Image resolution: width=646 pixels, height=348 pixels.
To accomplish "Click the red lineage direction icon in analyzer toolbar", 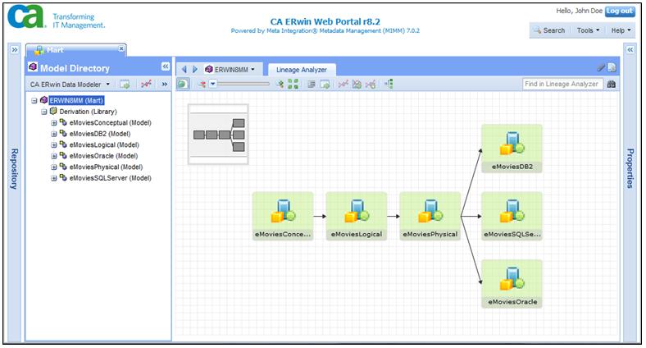I will click(202, 84).
